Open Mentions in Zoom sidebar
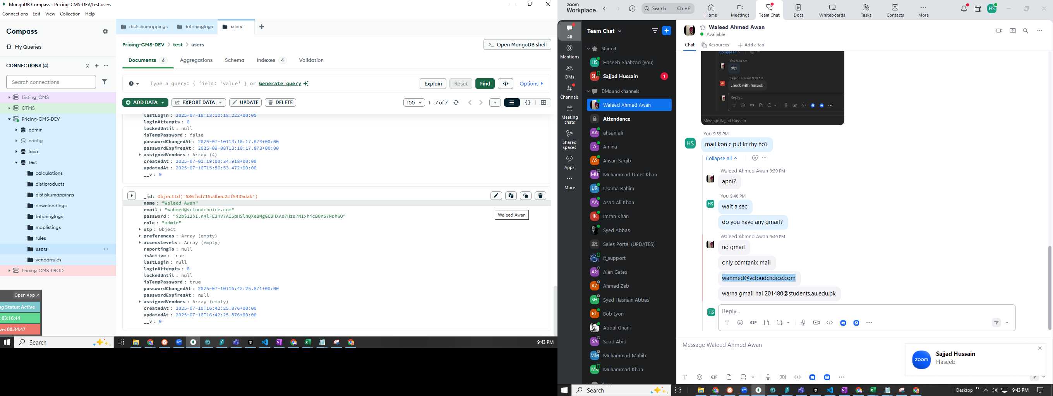The height and width of the screenshot is (396, 1053). pos(569,51)
